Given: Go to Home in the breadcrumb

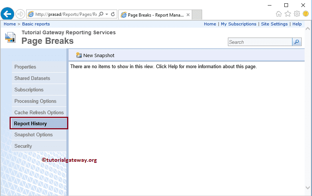Looking at the screenshot, I should pos(10,24).
